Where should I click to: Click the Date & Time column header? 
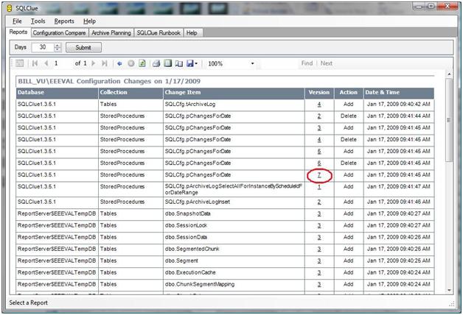(399, 93)
